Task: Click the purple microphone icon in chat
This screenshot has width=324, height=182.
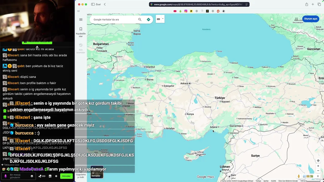Action: pyautogui.click(x=6, y=176)
